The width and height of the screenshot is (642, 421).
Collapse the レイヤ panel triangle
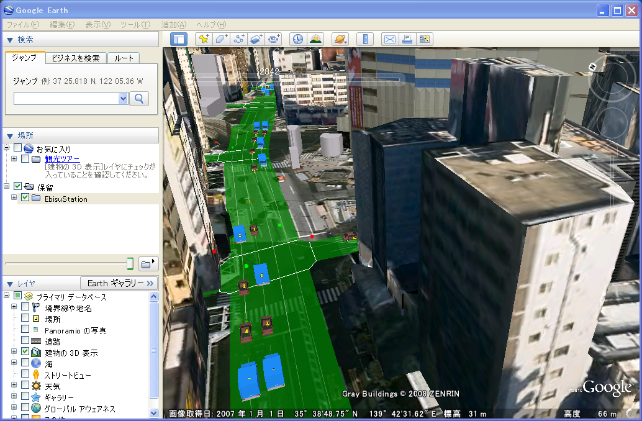(x=10, y=284)
